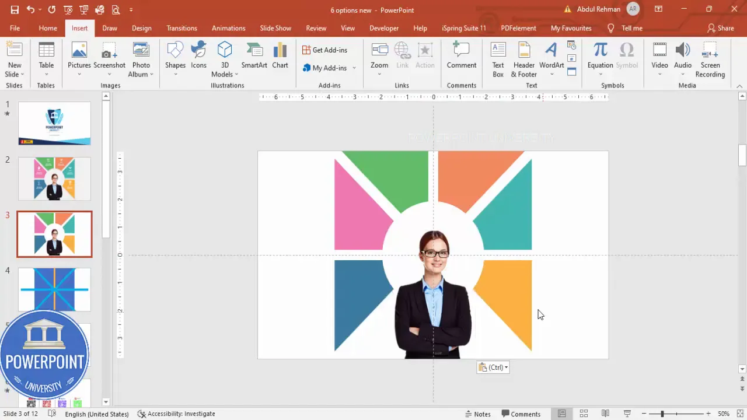Click Get Add-ins button
The height and width of the screenshot is (420, 747).
click(324, 50)
